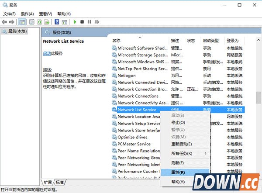
Task: Open 文件(F) menu
Action: tap(9, 14)
